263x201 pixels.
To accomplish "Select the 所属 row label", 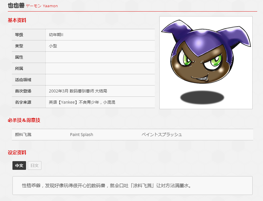I will (x=19, y=68).
